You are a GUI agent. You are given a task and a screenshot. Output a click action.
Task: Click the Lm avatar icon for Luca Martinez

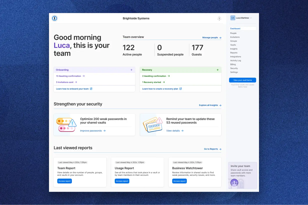(233, 18)
